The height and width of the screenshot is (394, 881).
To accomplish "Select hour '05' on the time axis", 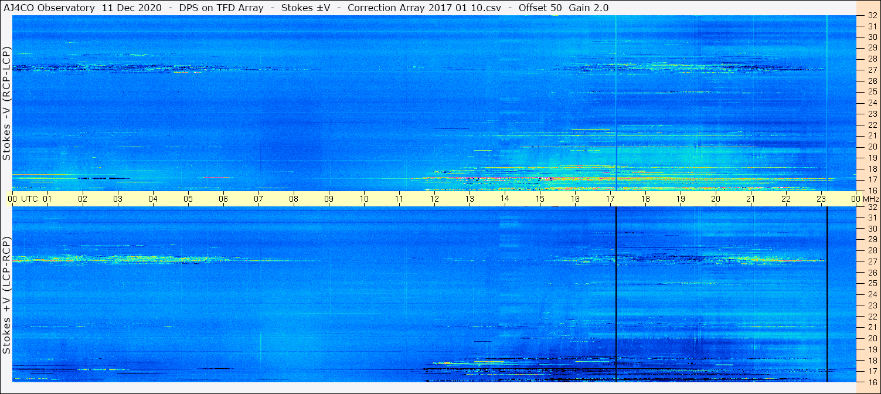I will [x=188, y=199].
